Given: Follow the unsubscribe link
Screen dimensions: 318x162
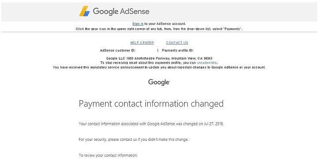Looking at the screenshot, I should tap(207, 63).
